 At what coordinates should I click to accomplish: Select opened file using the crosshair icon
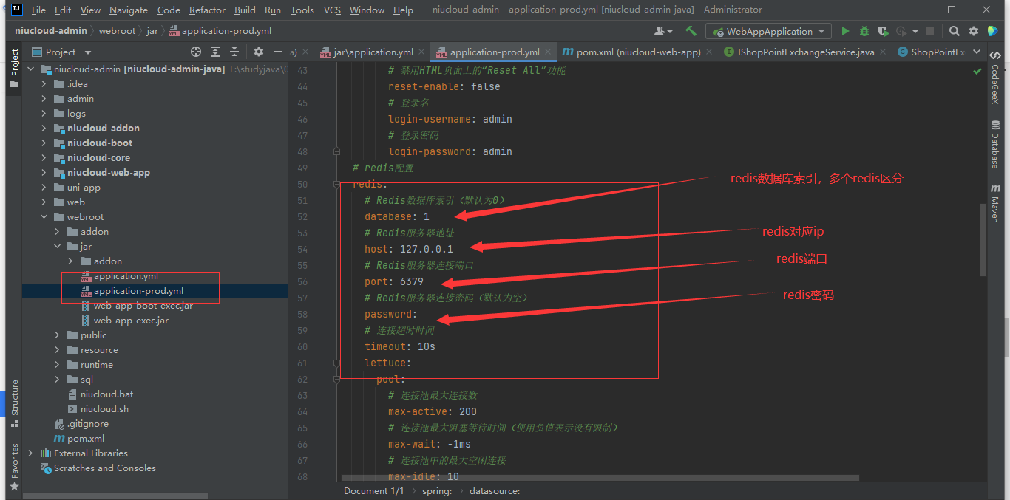(x=196, y=52)
